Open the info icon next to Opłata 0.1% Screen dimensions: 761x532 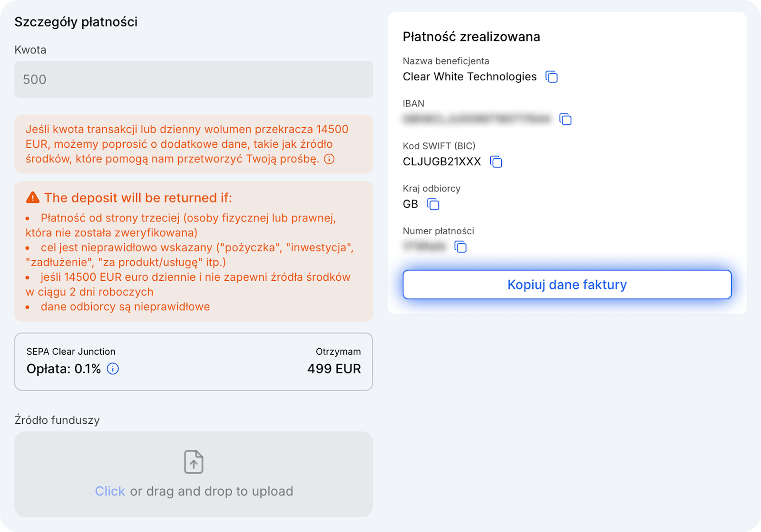coord(113,369)
